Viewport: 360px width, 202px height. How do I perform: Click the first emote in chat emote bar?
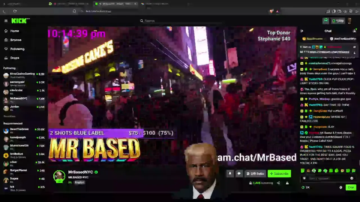303,171
